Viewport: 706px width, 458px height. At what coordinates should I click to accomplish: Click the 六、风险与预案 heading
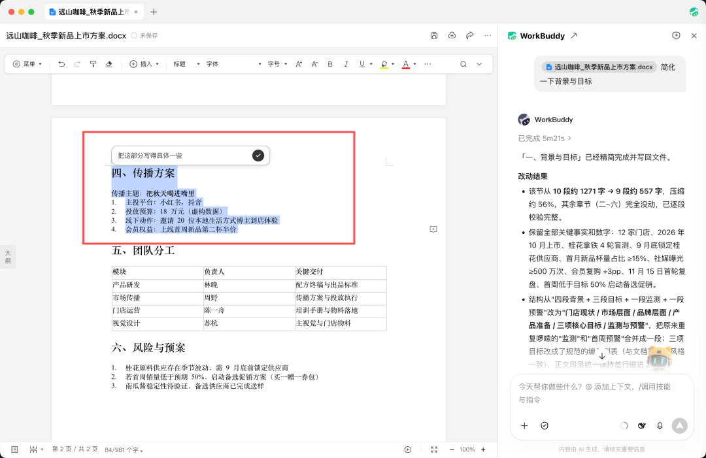click(148, 348)
